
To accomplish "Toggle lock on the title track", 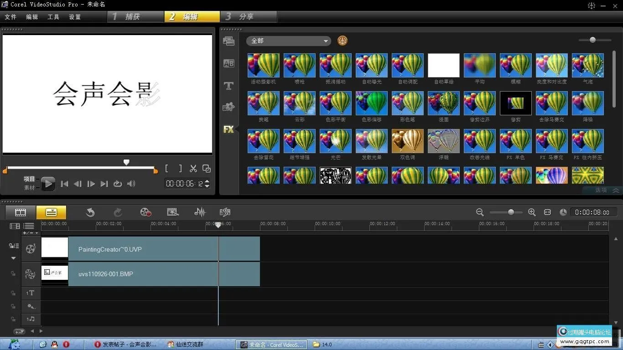I will click(x=13, y=293).
